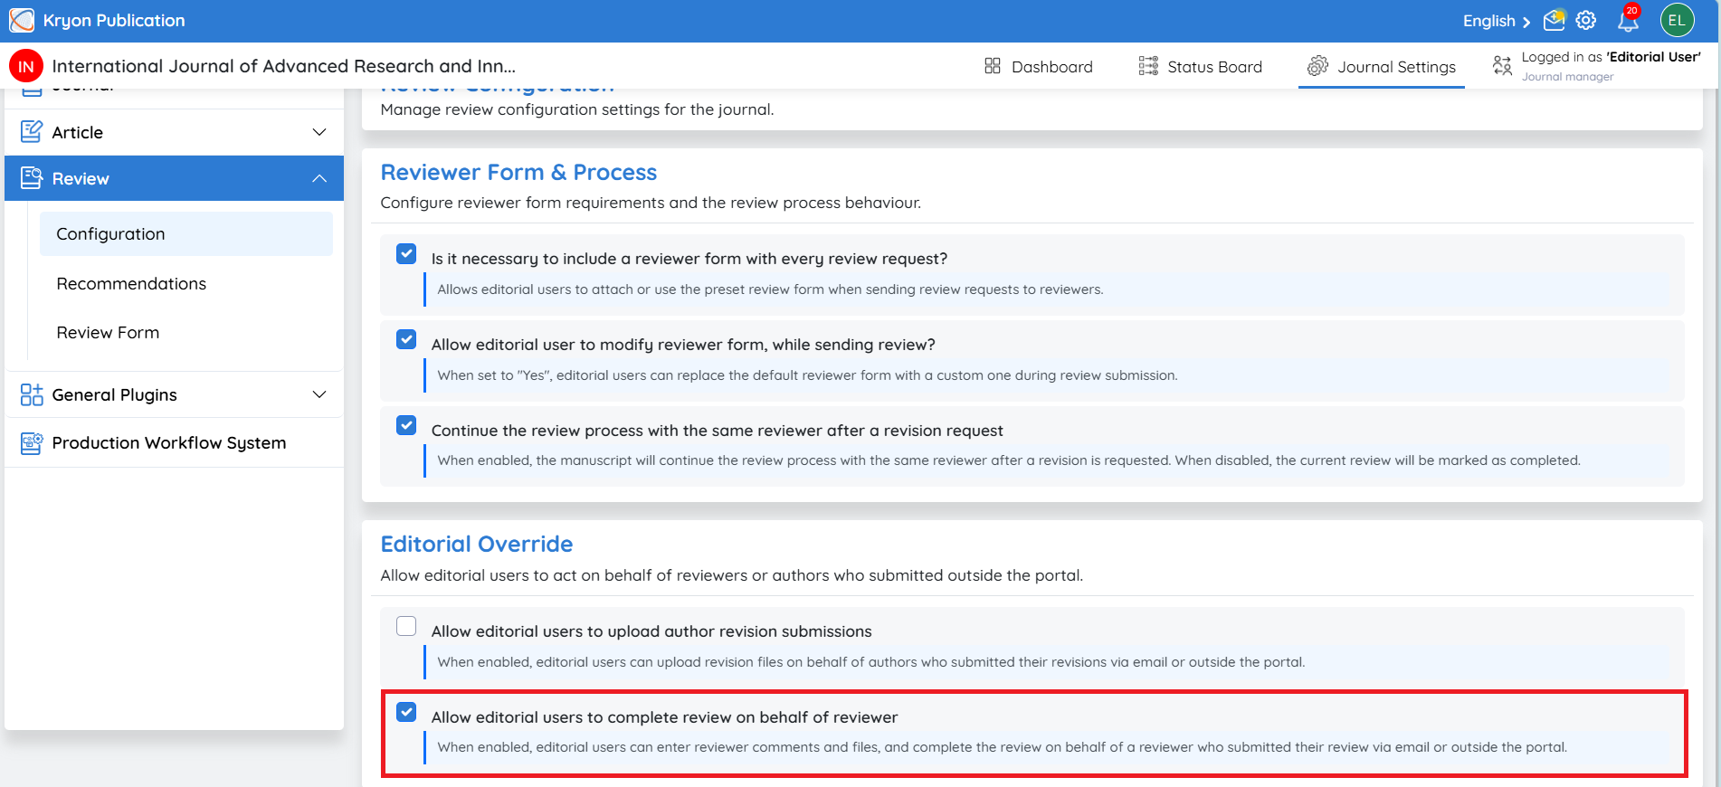1721x787 pixels.
Task: Expand the Article section chevron
Action: point(319,132)
